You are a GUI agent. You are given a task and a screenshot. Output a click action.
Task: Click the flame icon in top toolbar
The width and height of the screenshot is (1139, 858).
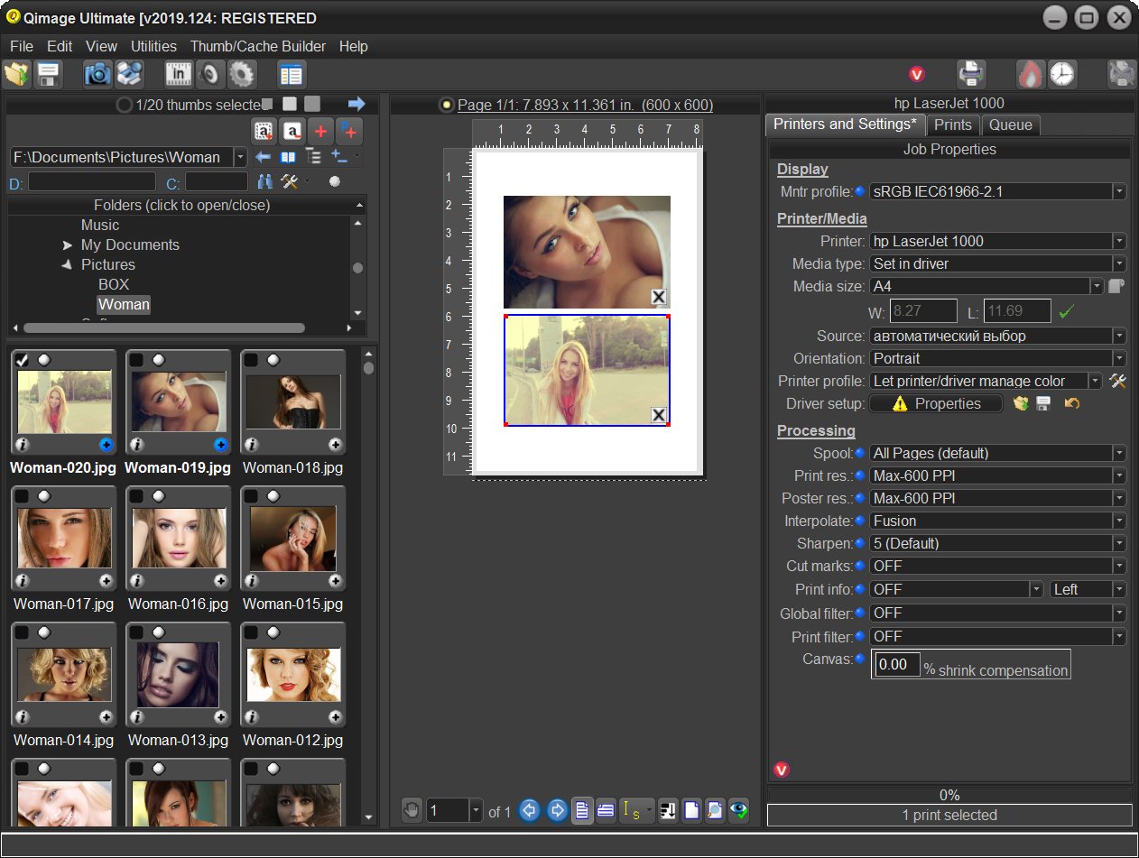1030,74
